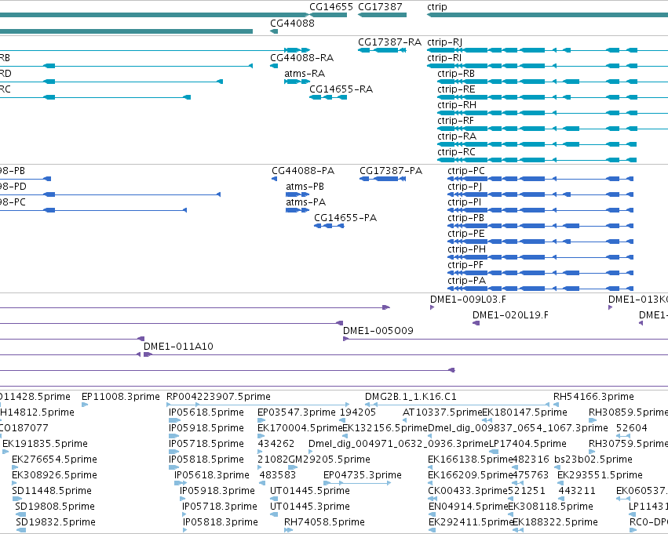The image size is (668, 534).
Task: Select protein ctrip-PE
Action: click(x=465, y=234)
